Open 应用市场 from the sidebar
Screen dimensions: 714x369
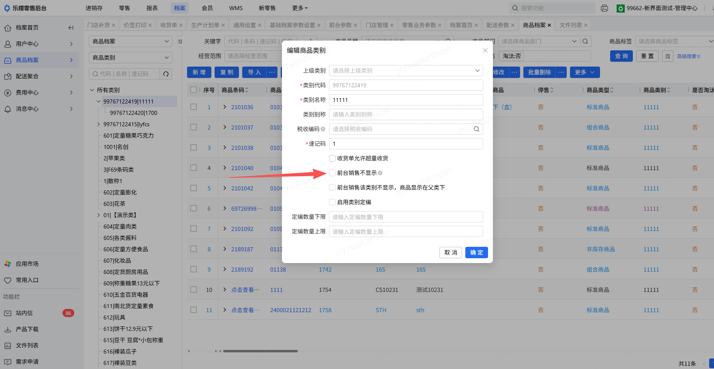tap(27, 264)
